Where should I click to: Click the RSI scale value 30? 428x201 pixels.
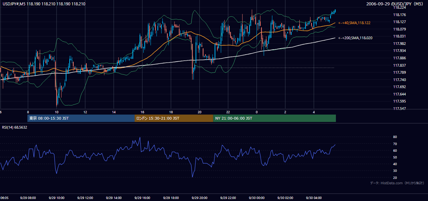pyautogui.click(x=395, y=171)
